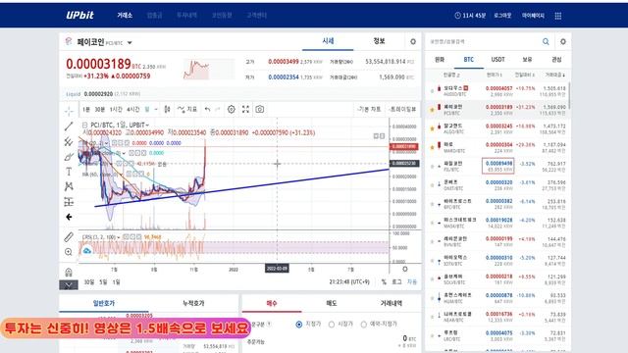Click the redo arrow in chart toolbar
This screenshot has height=353, width=628.
click(x=218, y=109)
